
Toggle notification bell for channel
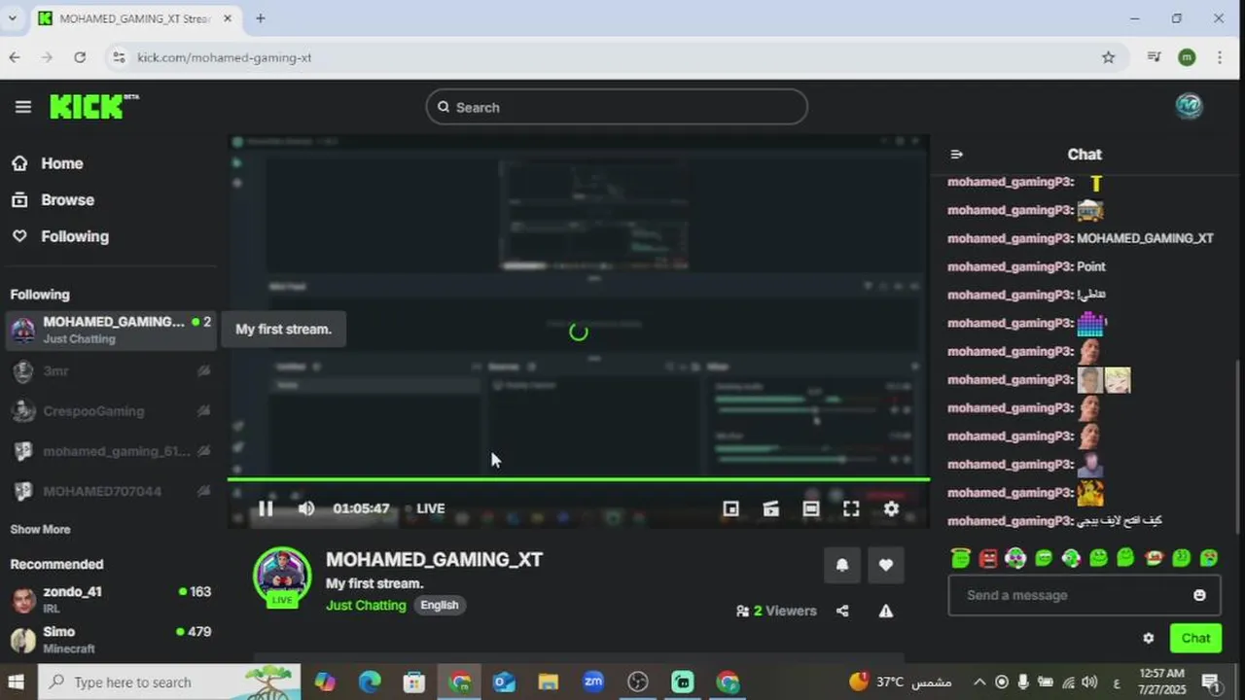(842, 565)
